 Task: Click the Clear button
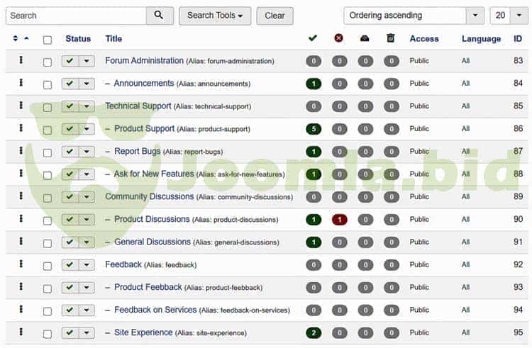click(x=275, y=16)
